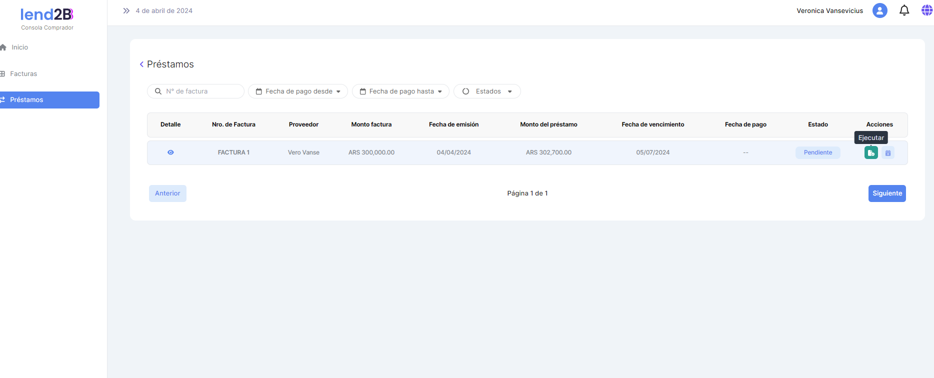Go to Inicio in the sidebar
This screenshot has width=934, height=378.
point(20,47)
